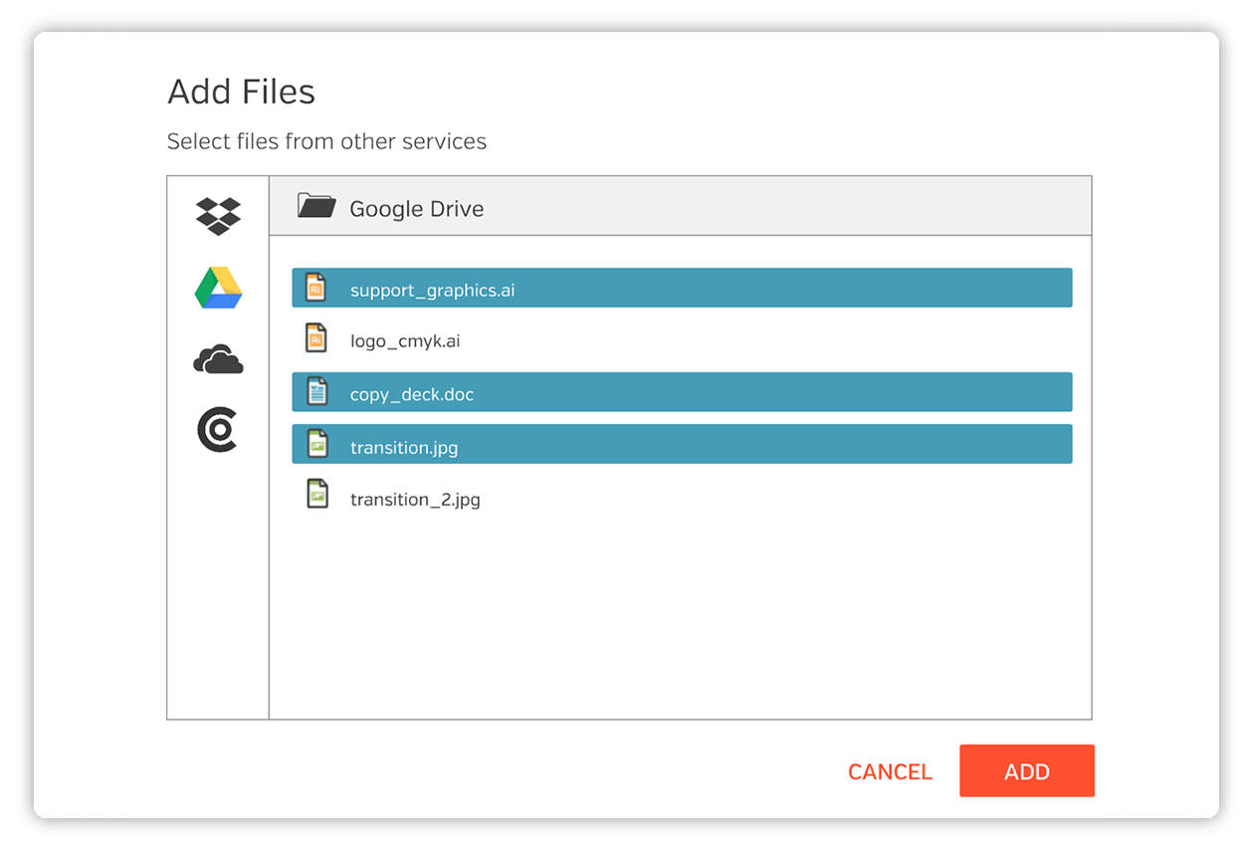The height and width of the screenshot is (846, 1244).
Task: Click the logo_cmyk.ai filename text
Action: pos(404,339)
